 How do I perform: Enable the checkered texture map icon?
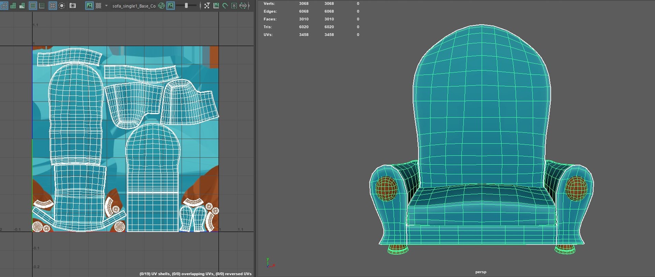point(98,6)
